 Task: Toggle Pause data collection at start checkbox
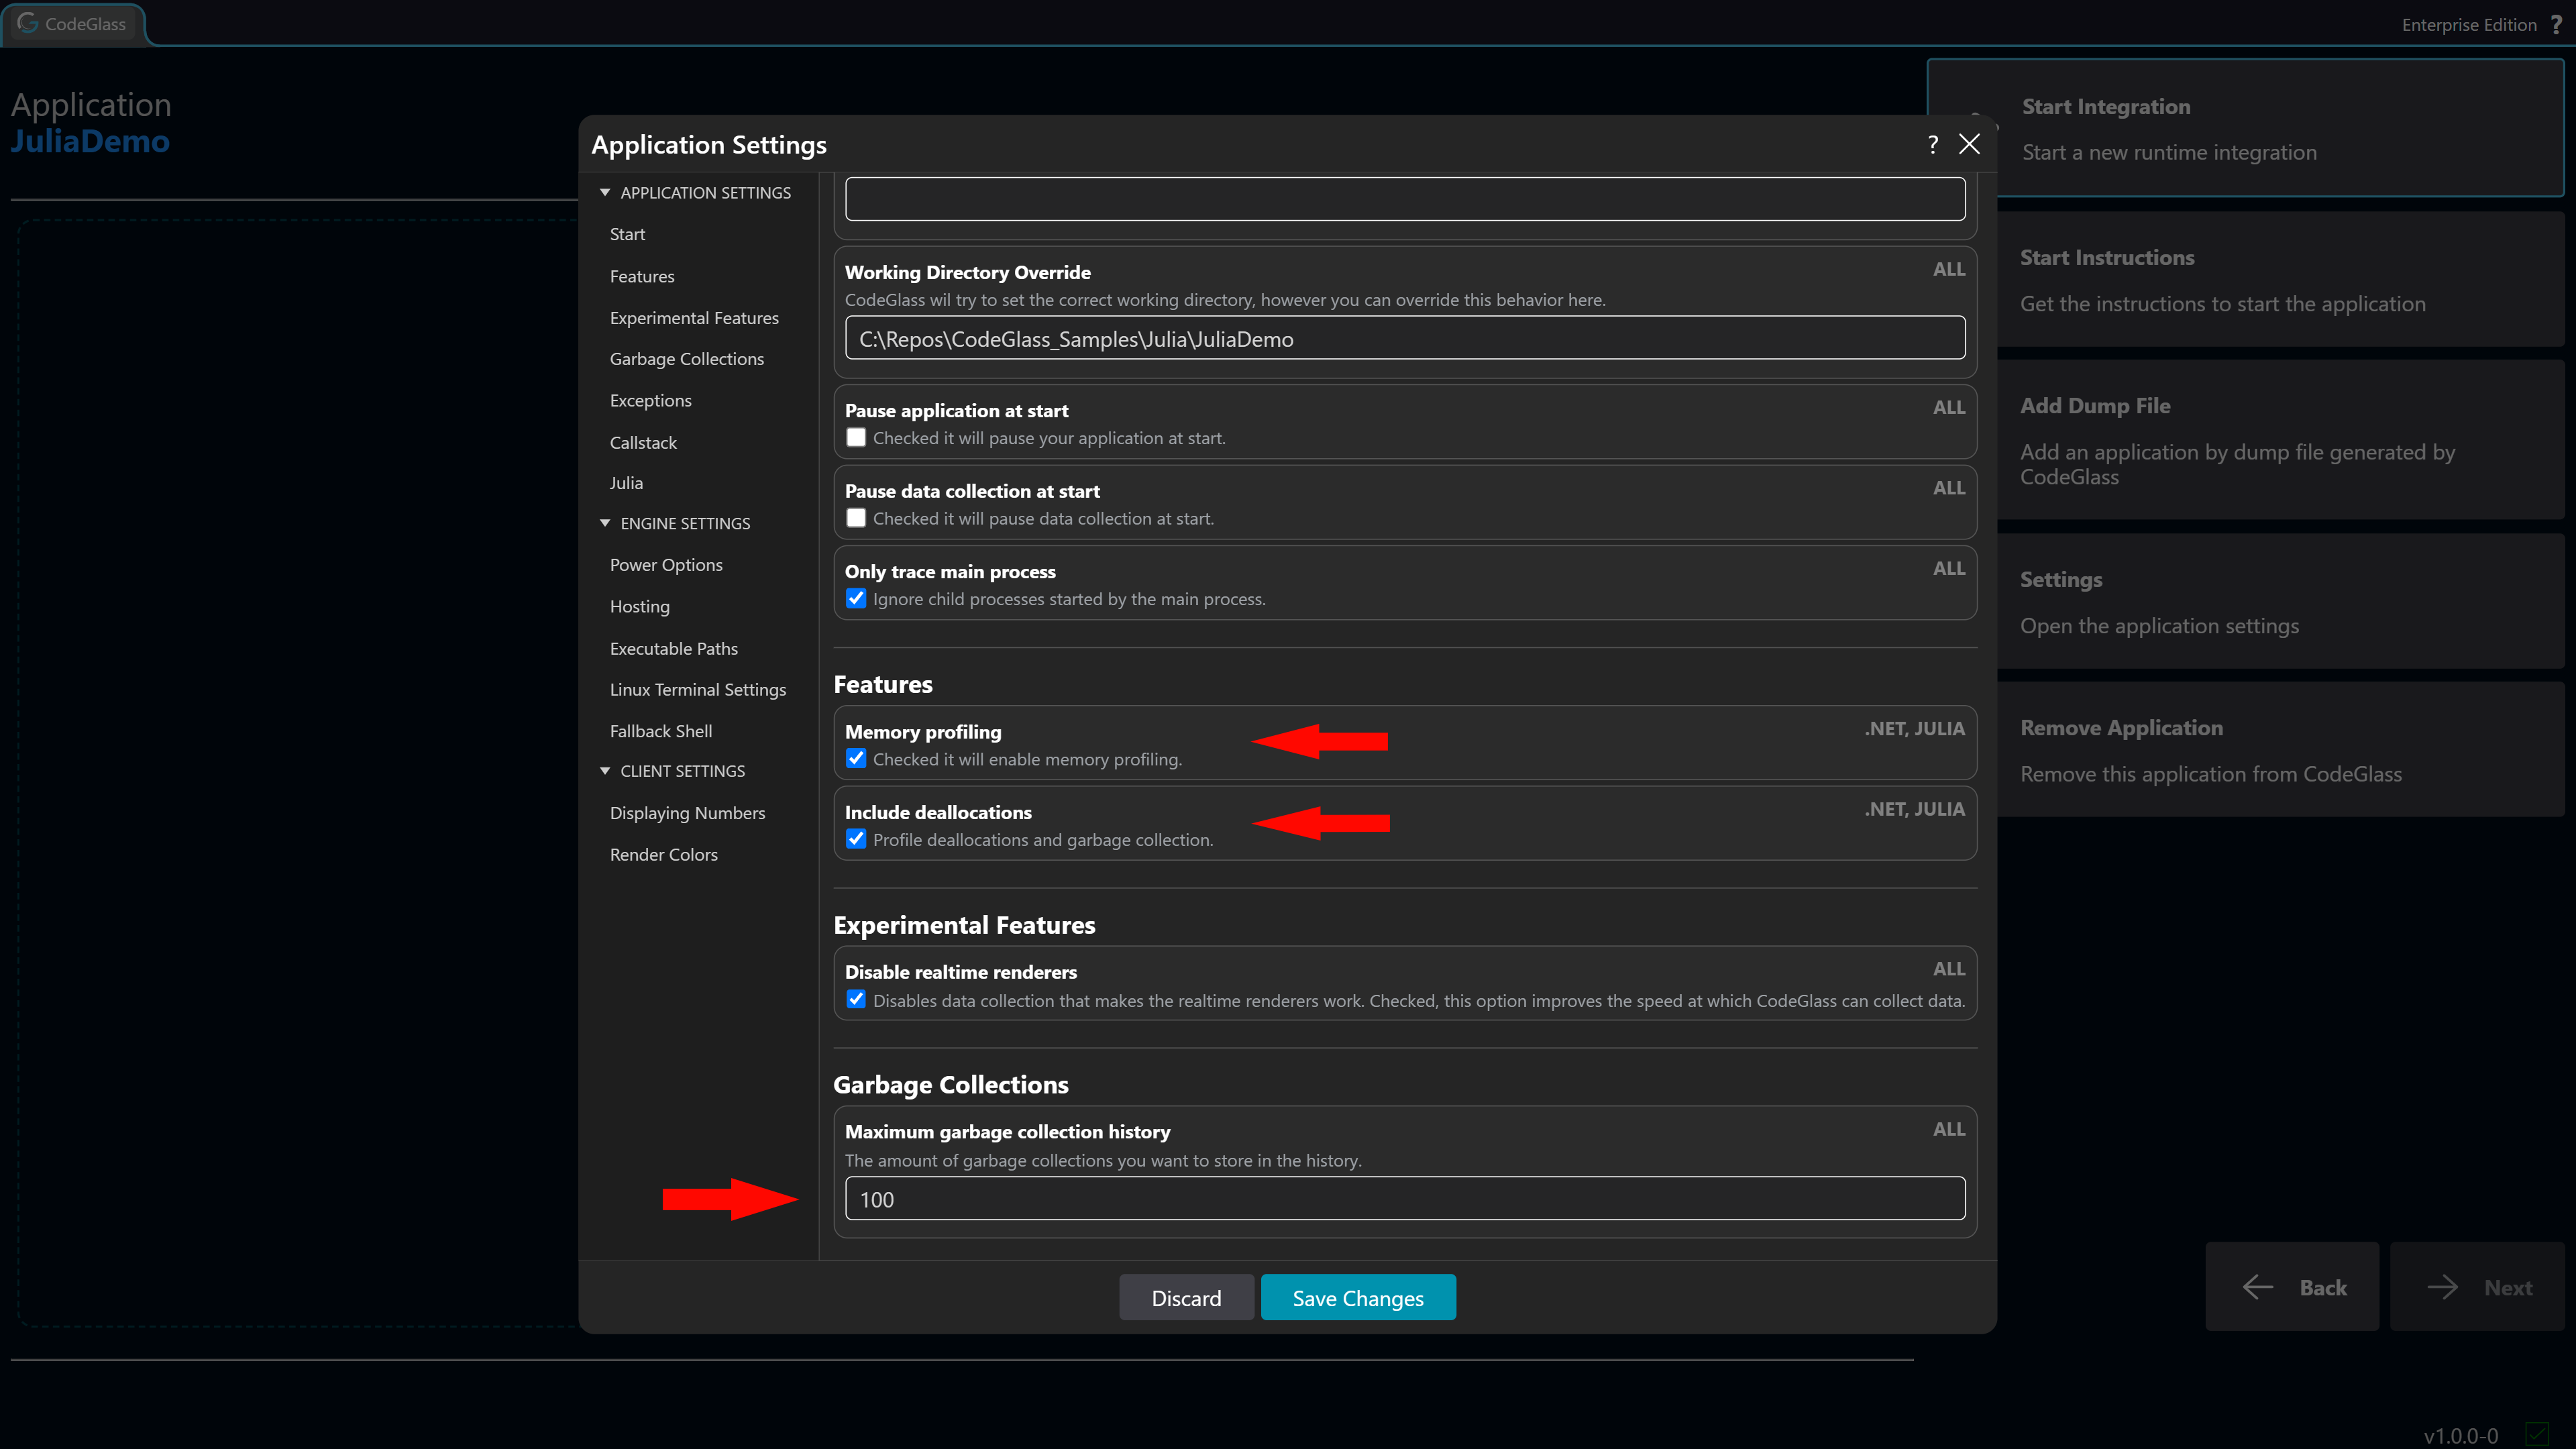pos(856,518)
